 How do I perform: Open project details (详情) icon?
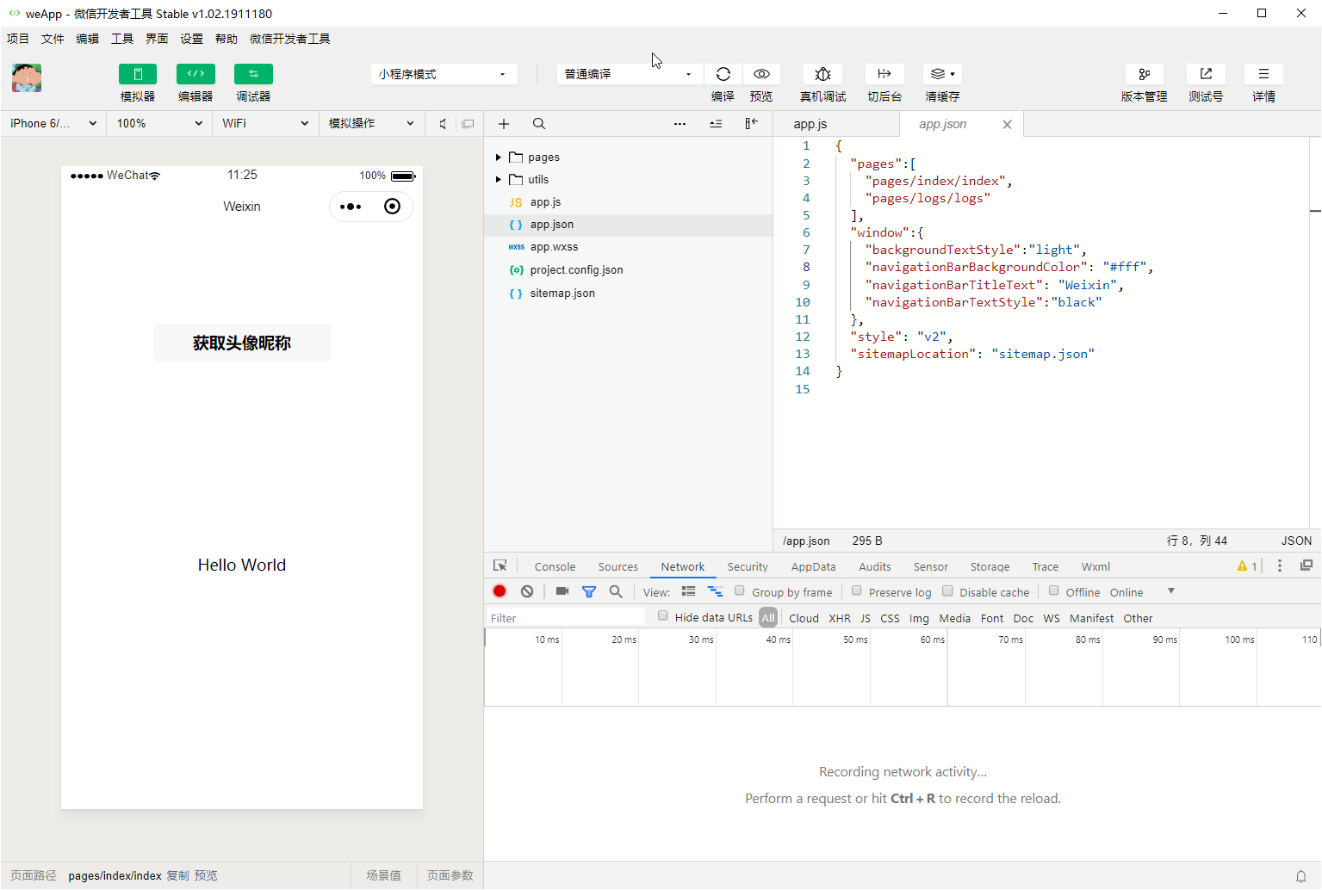tap(1263, 74)
